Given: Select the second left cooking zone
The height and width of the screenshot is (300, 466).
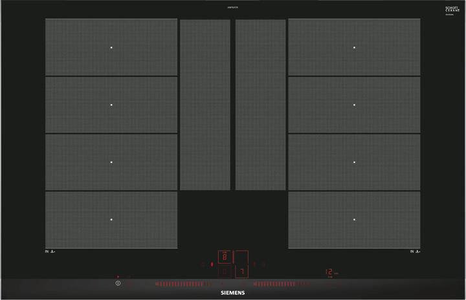Looking at the screenshot, I should (111, 105).
